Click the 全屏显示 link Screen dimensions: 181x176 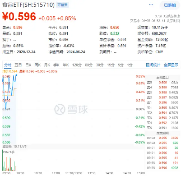tap(171, 65)
